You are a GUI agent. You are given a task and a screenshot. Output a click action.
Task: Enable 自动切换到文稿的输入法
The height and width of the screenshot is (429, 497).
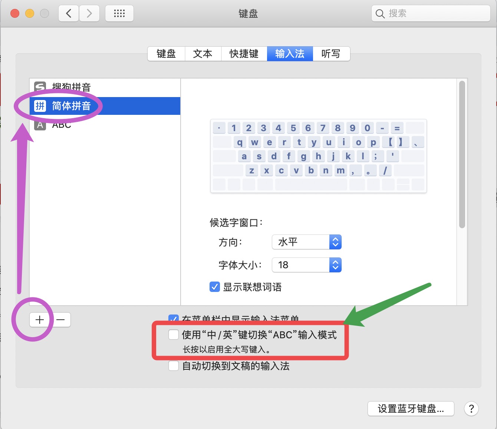point(173,366)
